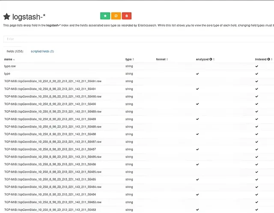The width and height of the screenshot is (274, 213).
Task: Select tcpConnState field ending 56488.raw
Action: [x=53, y=127]
